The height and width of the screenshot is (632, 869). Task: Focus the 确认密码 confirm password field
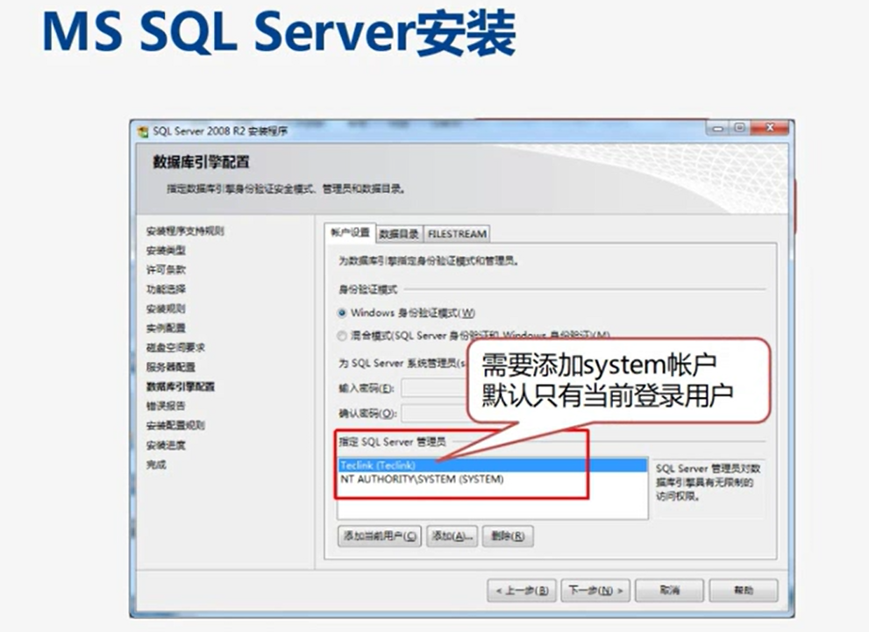432,413
